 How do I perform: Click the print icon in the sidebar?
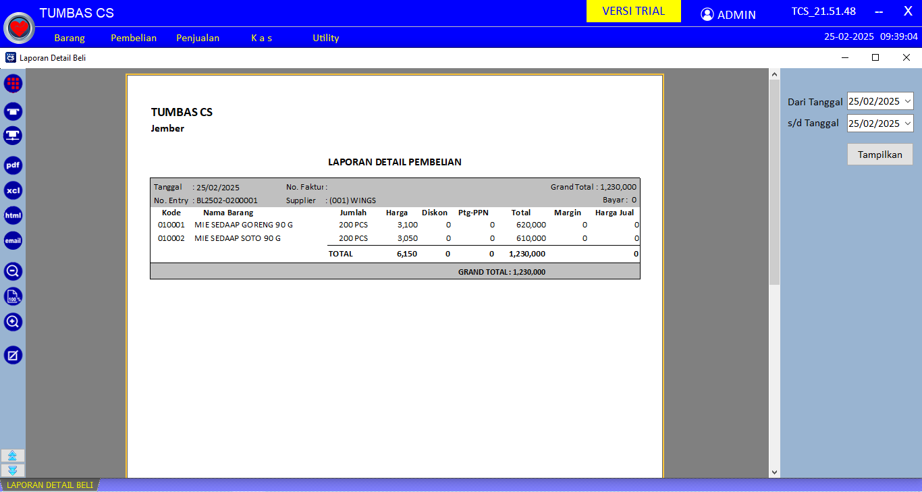(x=13, y=111)
